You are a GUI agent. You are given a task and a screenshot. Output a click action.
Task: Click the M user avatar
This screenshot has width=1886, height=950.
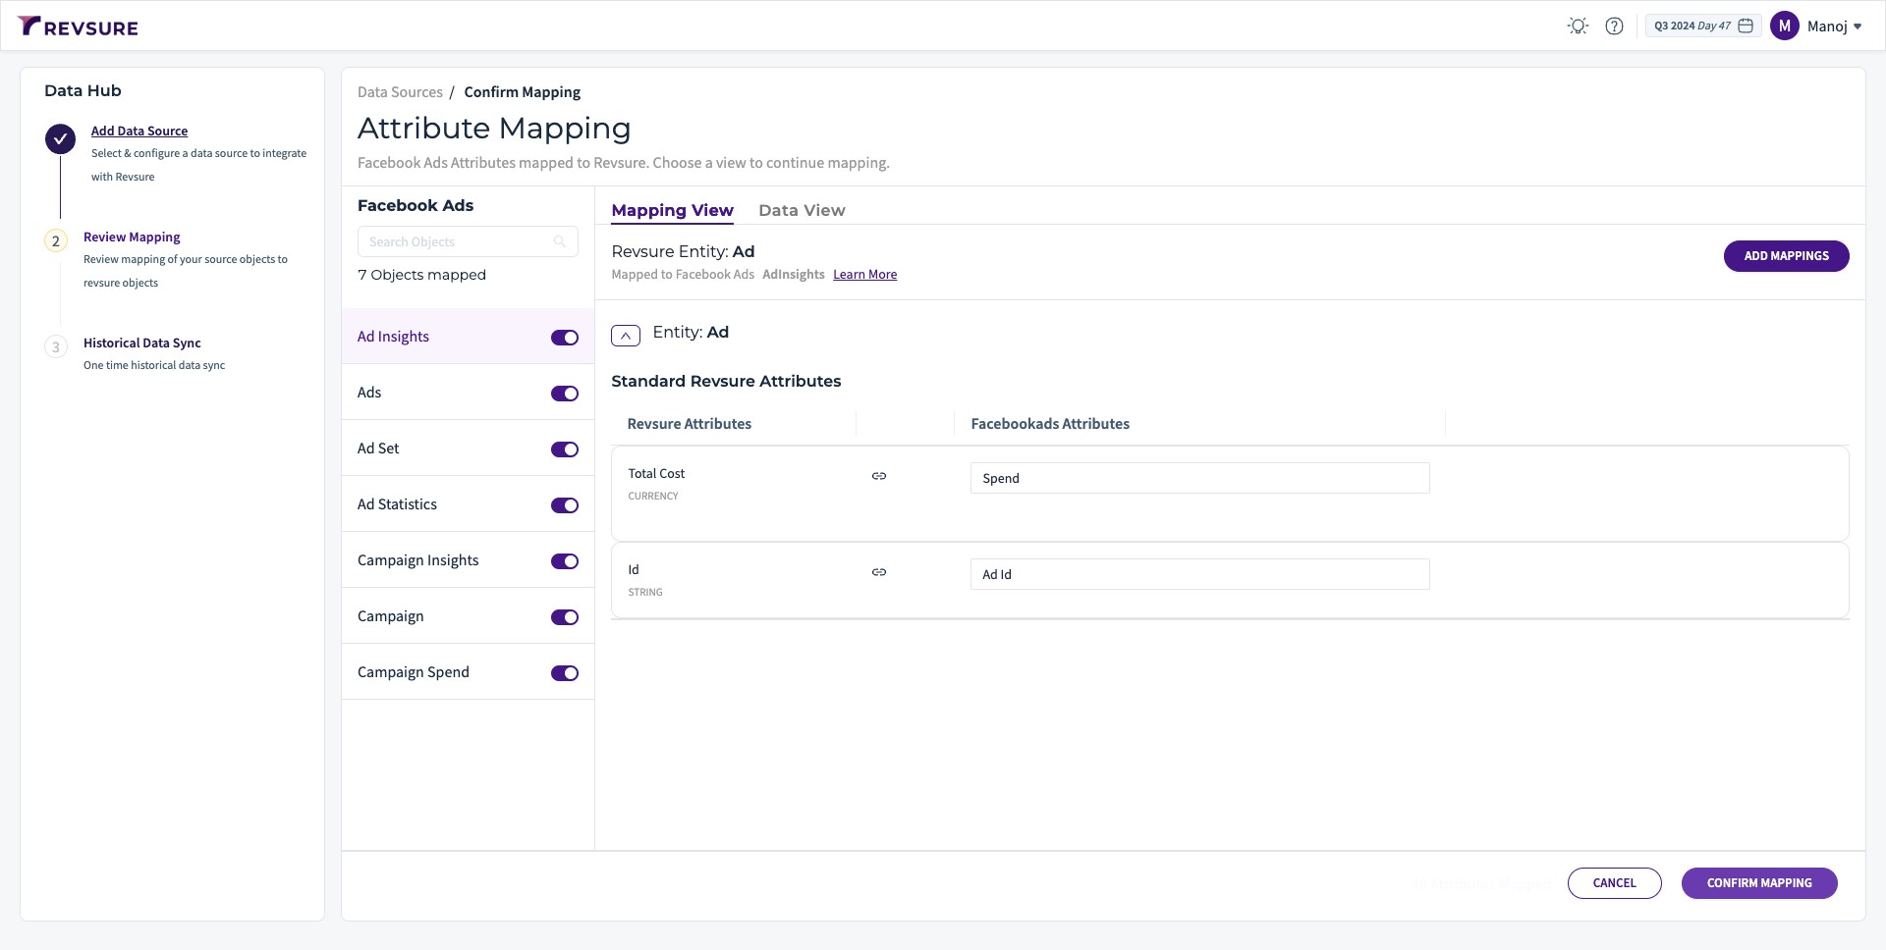pyautogui.click(x=1784, y=26)
